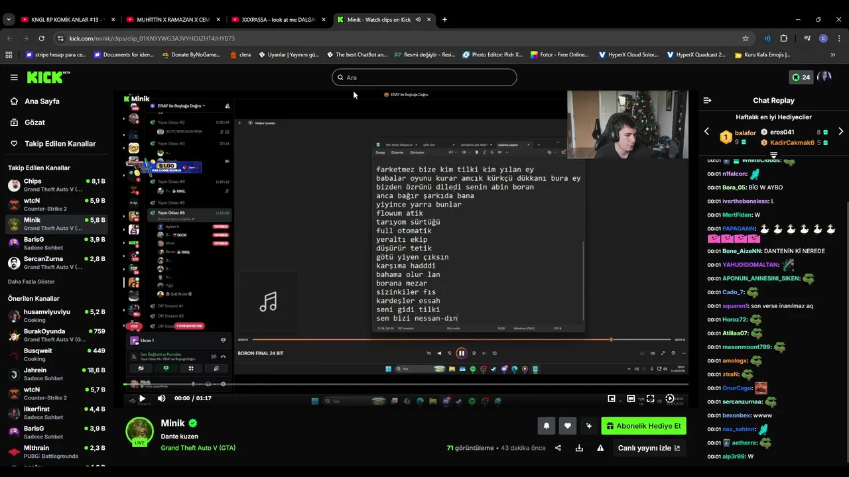This screenshot has height=477, width=849.
Task: Open the user profile avatar menu
Action: [x=824, y=77]
